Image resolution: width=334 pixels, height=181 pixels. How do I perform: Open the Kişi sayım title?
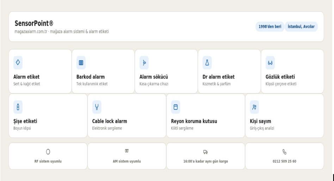[x=260, y=121]
